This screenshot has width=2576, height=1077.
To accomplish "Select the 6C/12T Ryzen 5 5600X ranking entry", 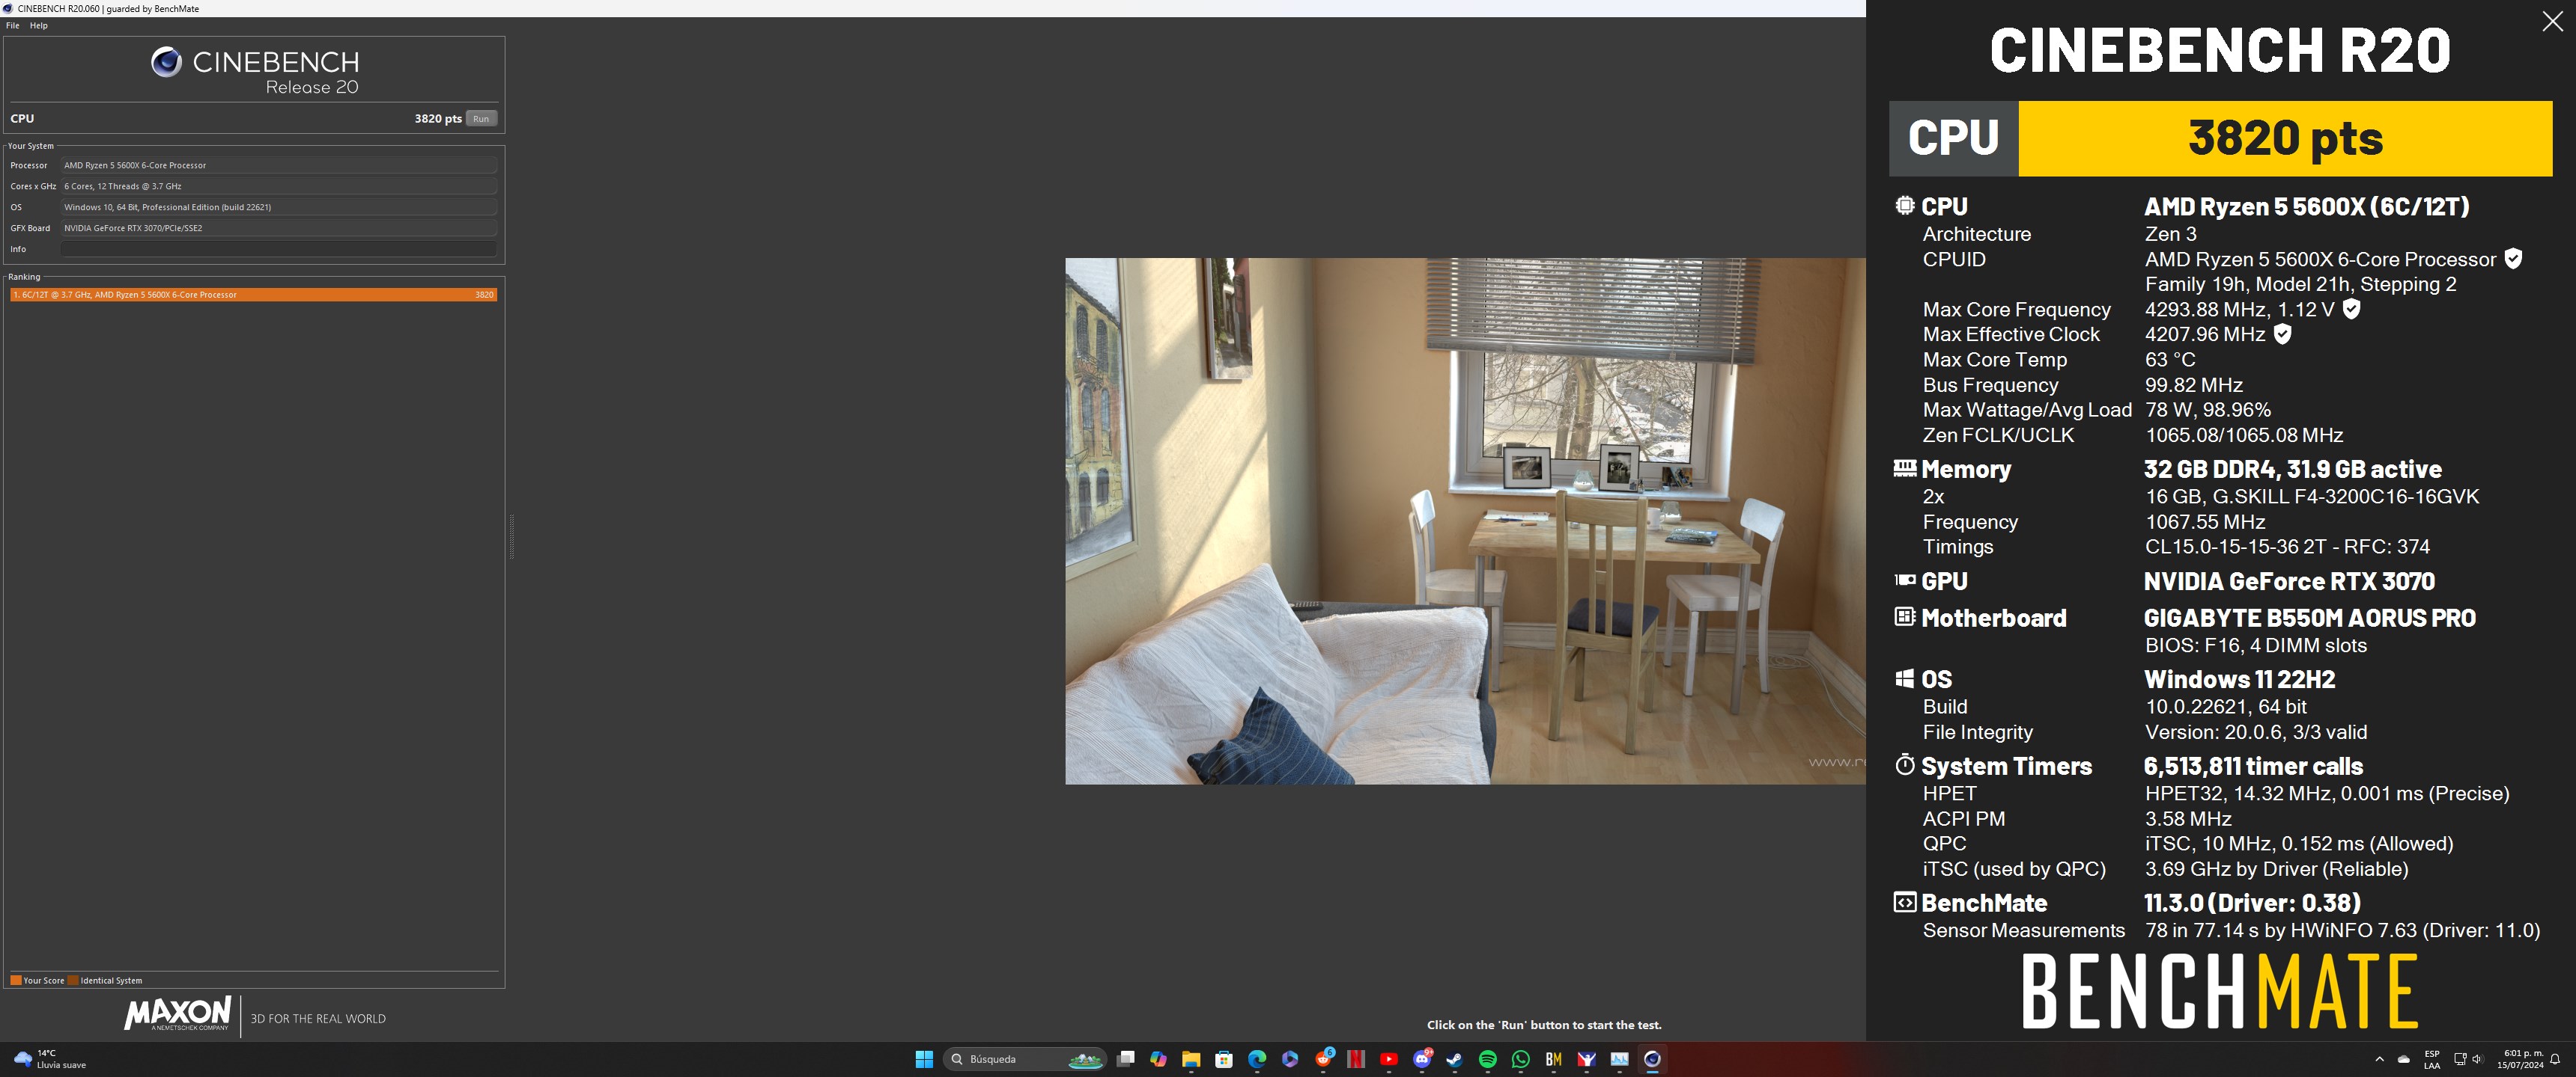I will click(254, 295).
